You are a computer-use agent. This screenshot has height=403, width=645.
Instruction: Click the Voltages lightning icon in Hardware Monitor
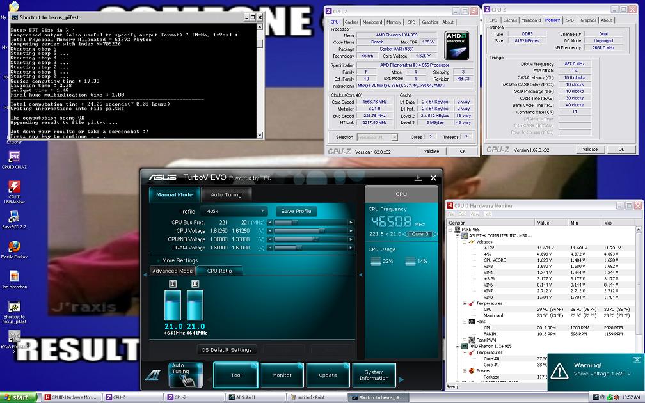(472, 242)
